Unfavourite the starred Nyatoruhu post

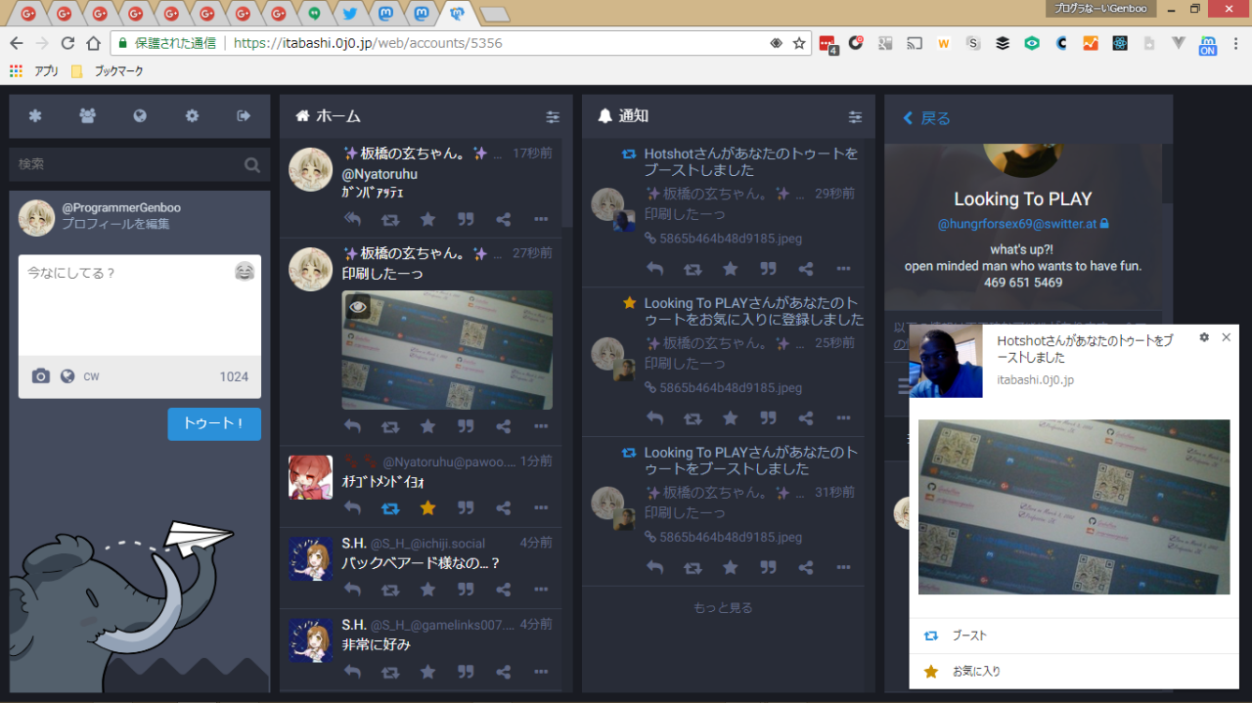click(x=427, y=508)
